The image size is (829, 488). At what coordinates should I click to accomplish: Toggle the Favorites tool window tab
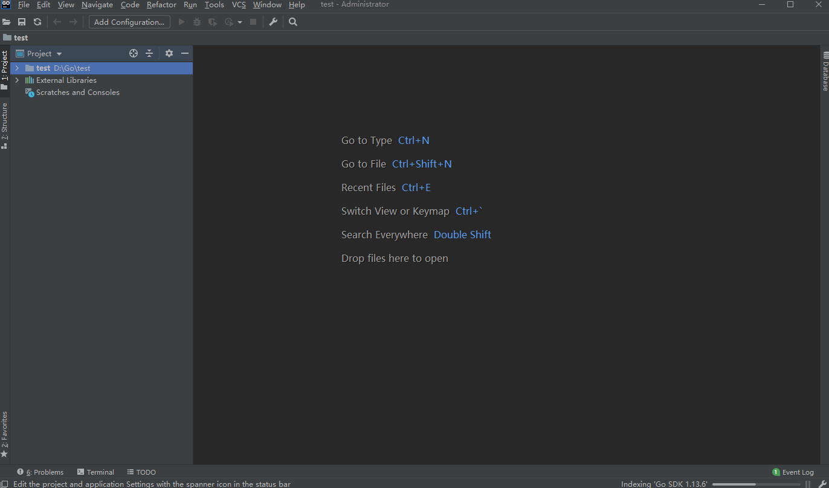coord(4,434)
